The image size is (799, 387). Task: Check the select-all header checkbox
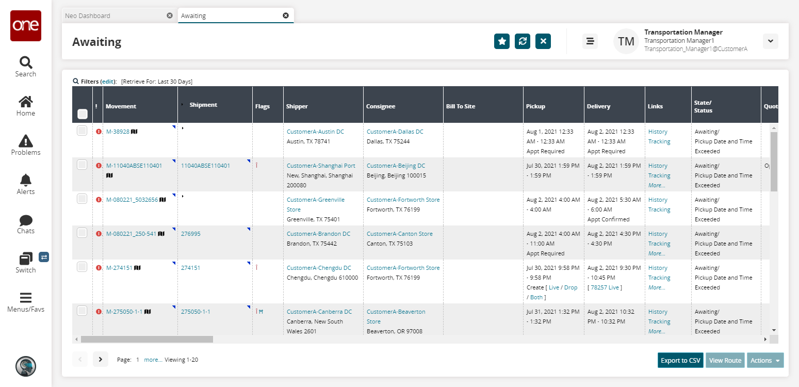82,114
